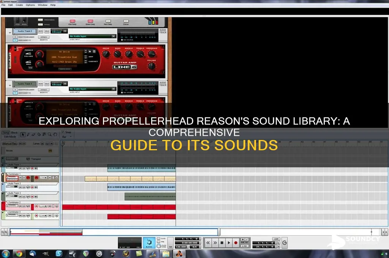This screenshot has width=389, height=258.
Task: Click the Kick Comp combinator button
Action: [73, 21]
